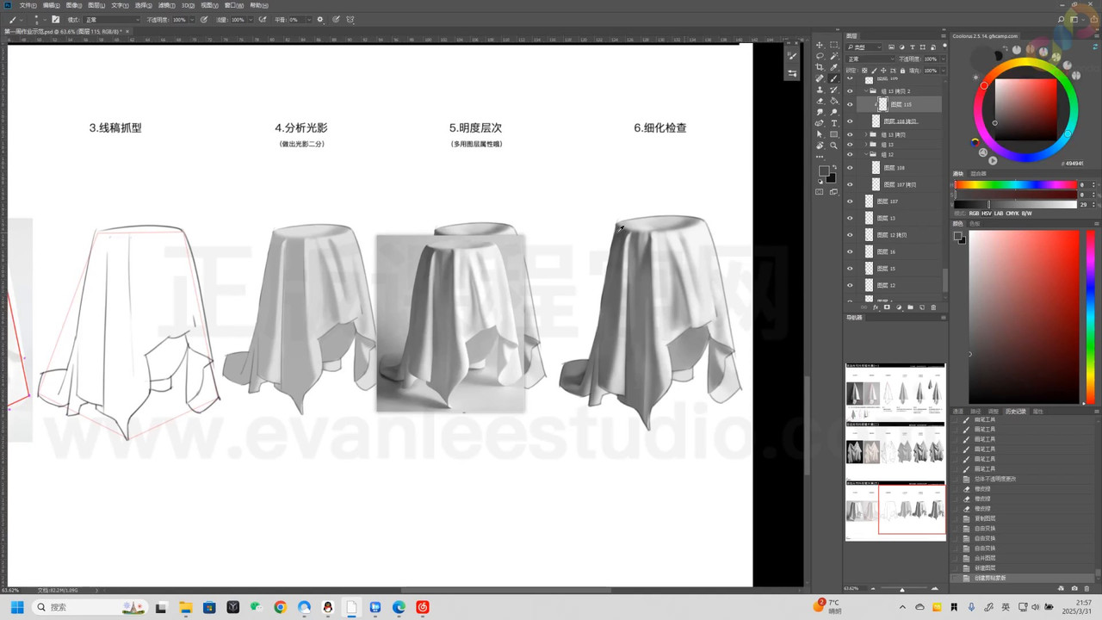Hide layer 图层 13
This screenshot has width=1102, height=620.
850,218
